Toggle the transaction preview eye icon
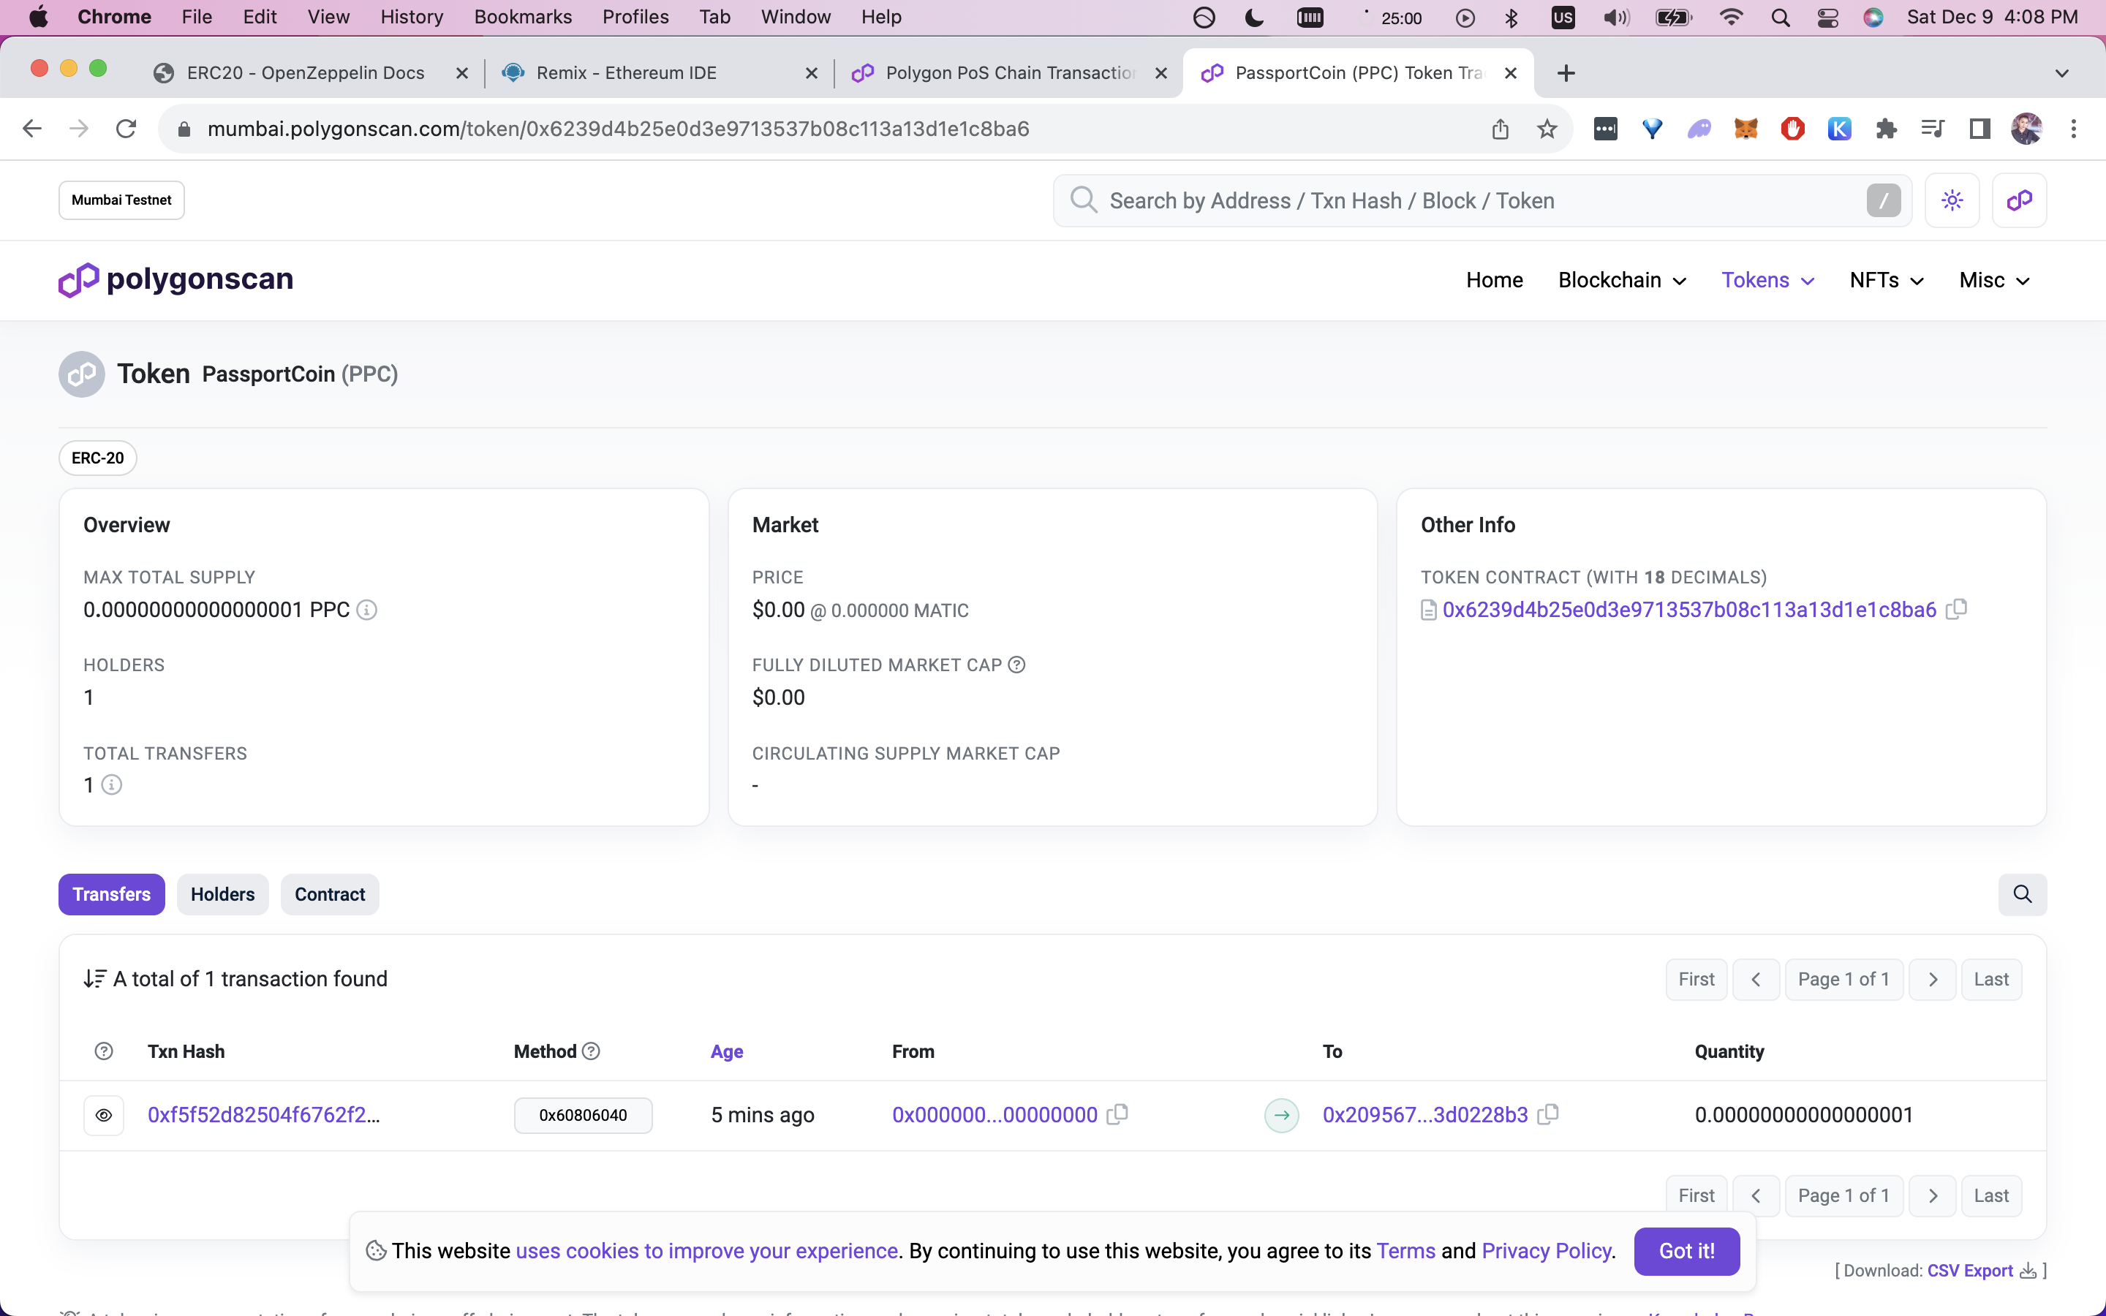Image resolution: width=2106 pixels, height=1316 pixels. 104,1115
